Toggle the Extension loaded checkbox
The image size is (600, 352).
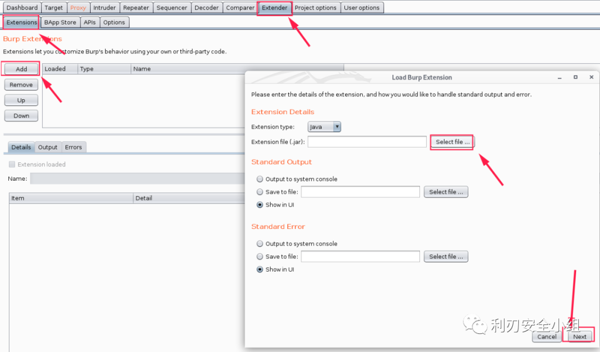12,164
